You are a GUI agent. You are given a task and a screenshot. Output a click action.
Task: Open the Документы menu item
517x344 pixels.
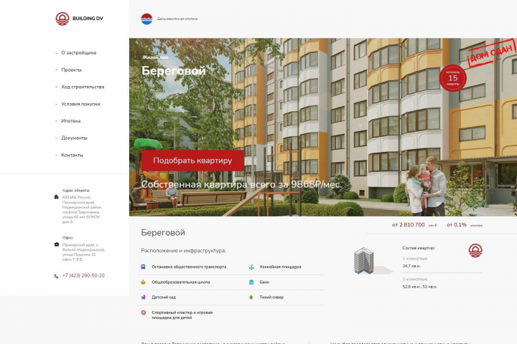[x=74, y=138]
